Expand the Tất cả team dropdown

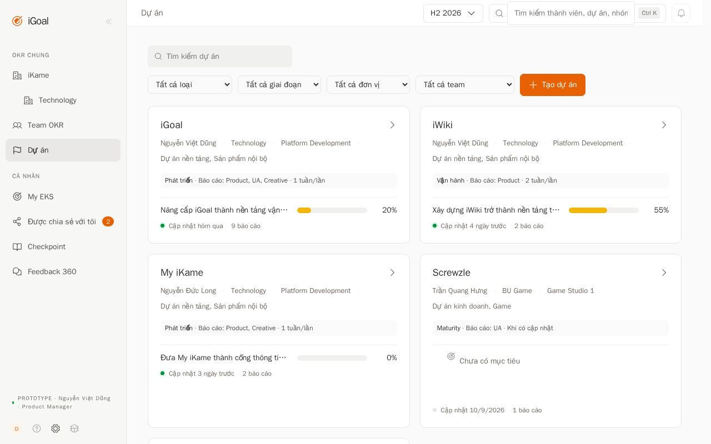465,85
